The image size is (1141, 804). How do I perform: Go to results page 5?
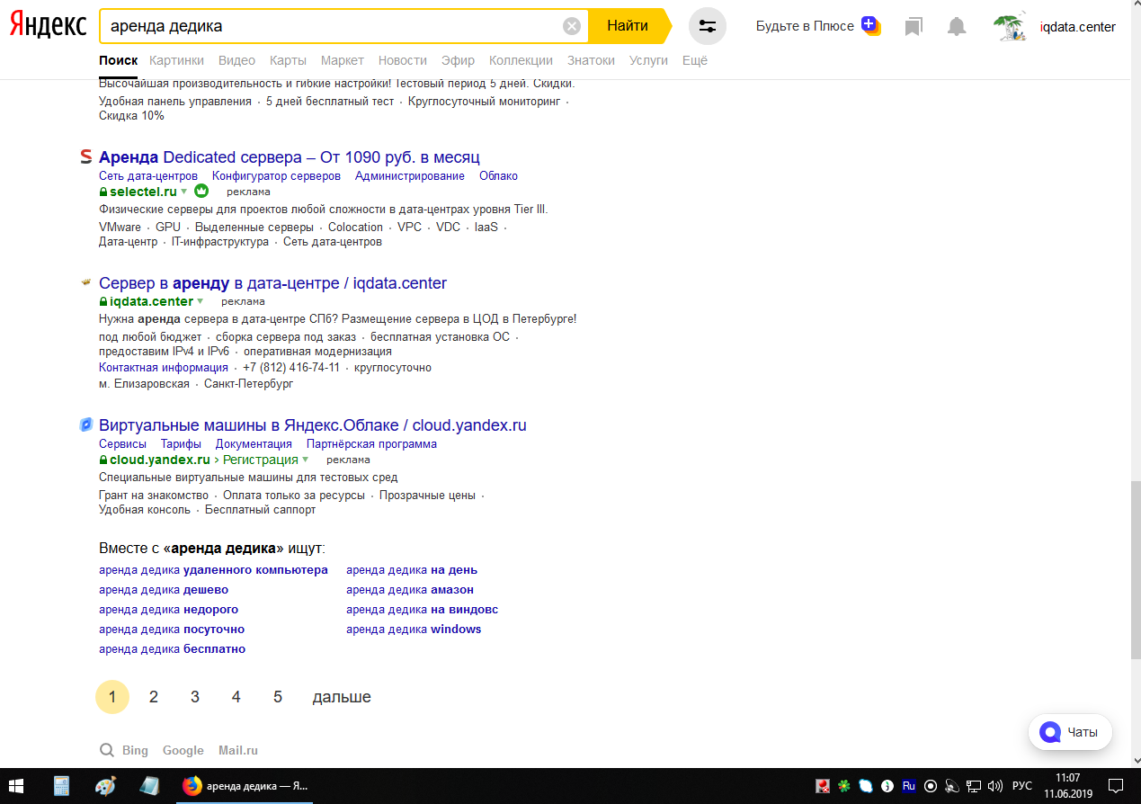pos(278,697)
